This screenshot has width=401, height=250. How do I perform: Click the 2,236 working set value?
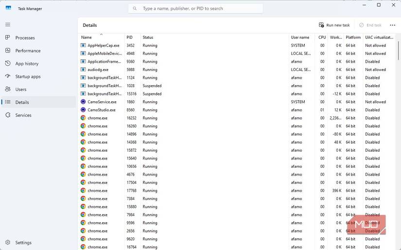pyautogui.click(x=335, y=118)
